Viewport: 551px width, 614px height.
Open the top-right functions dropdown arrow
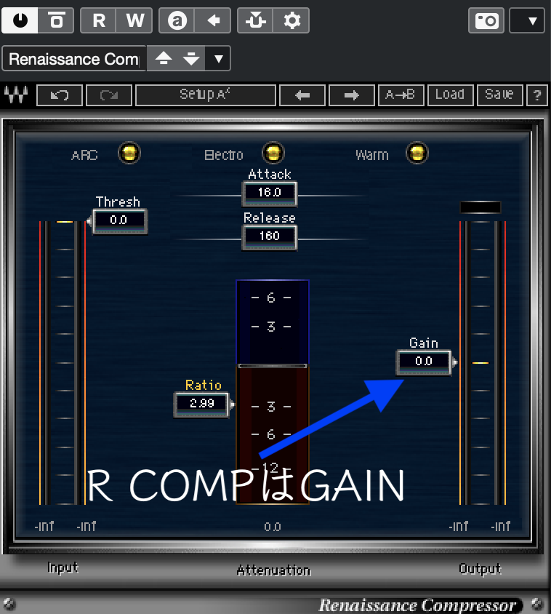527,20
